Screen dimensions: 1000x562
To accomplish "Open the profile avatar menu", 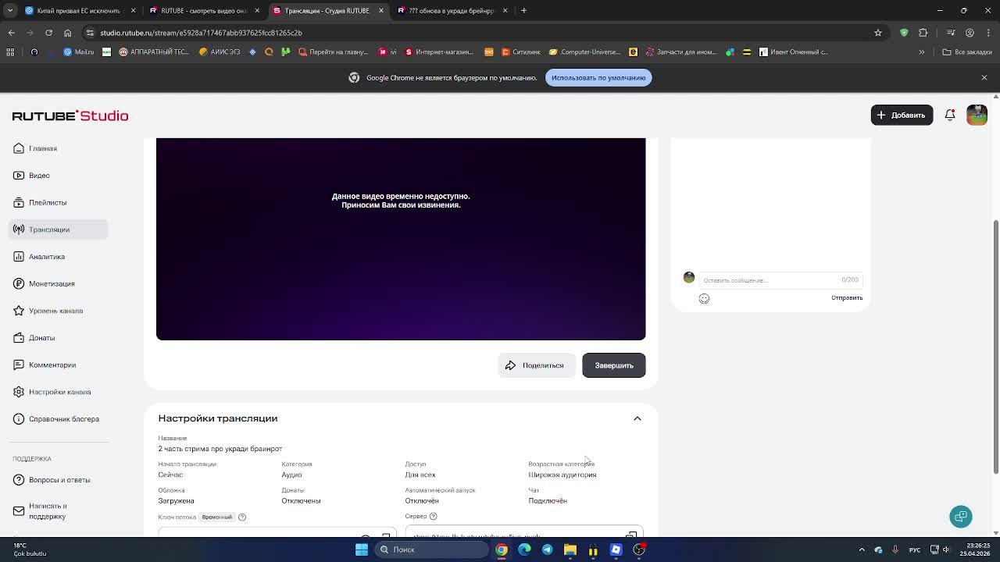I will coord(977,115).
